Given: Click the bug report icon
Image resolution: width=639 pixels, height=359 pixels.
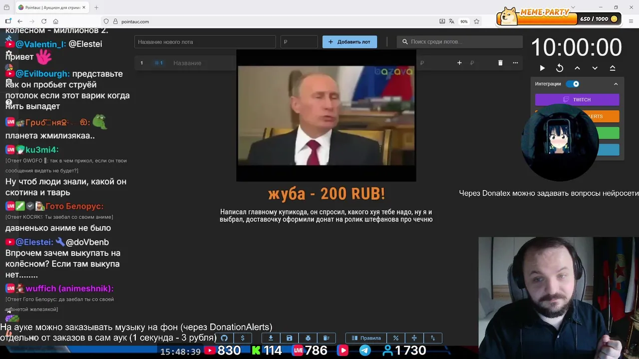Looking at the screenshot, I should [308, 338].
